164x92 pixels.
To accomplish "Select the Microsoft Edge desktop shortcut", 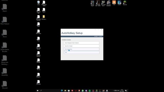I will tap(38, 11).
